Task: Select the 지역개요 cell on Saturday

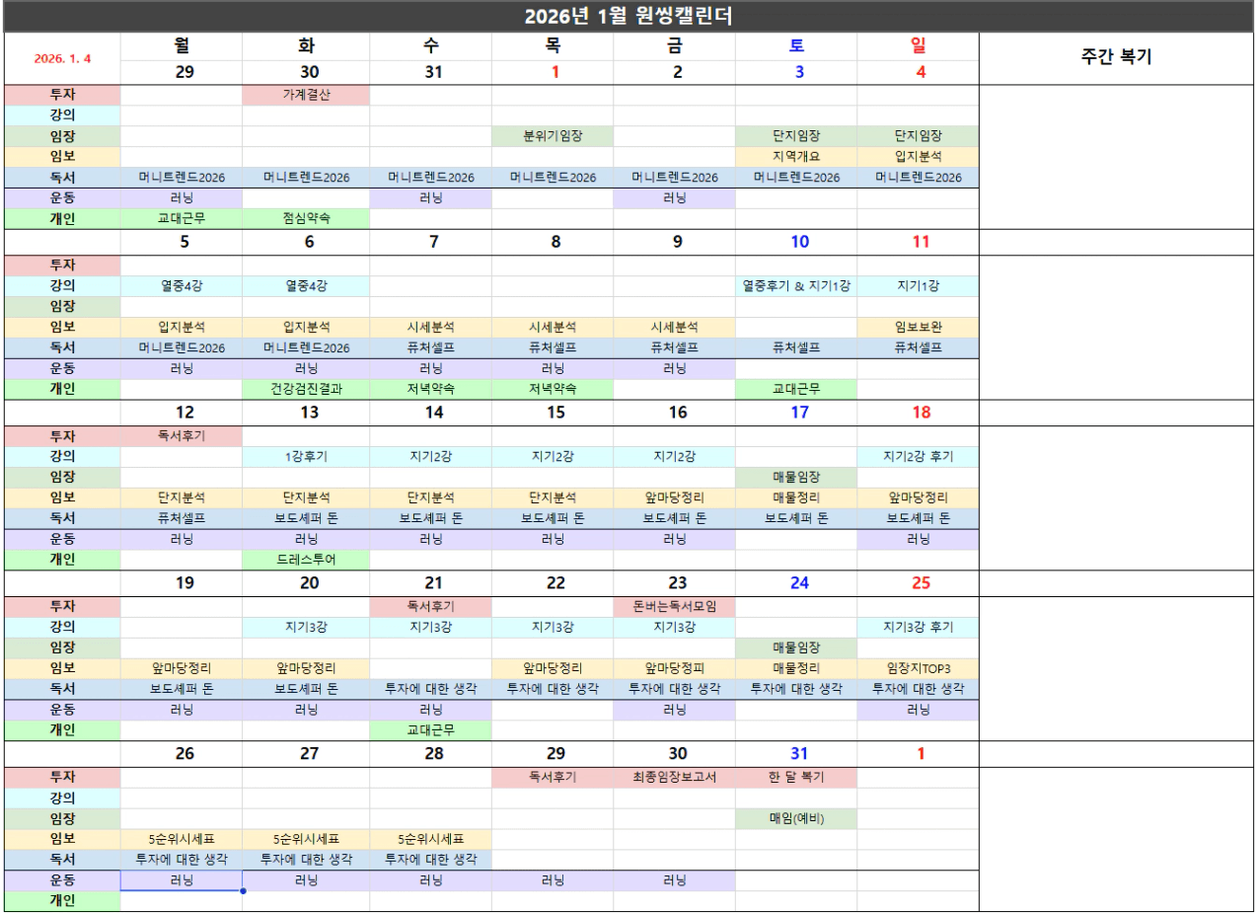Action: coord(795,157)
